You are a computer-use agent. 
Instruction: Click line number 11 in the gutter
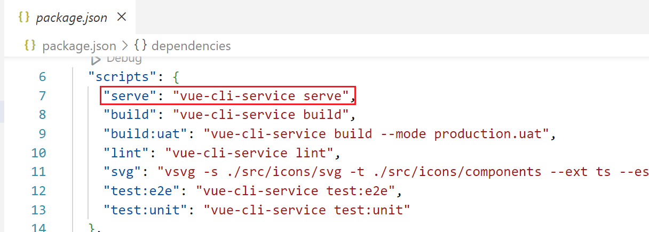tap(38, 172)
